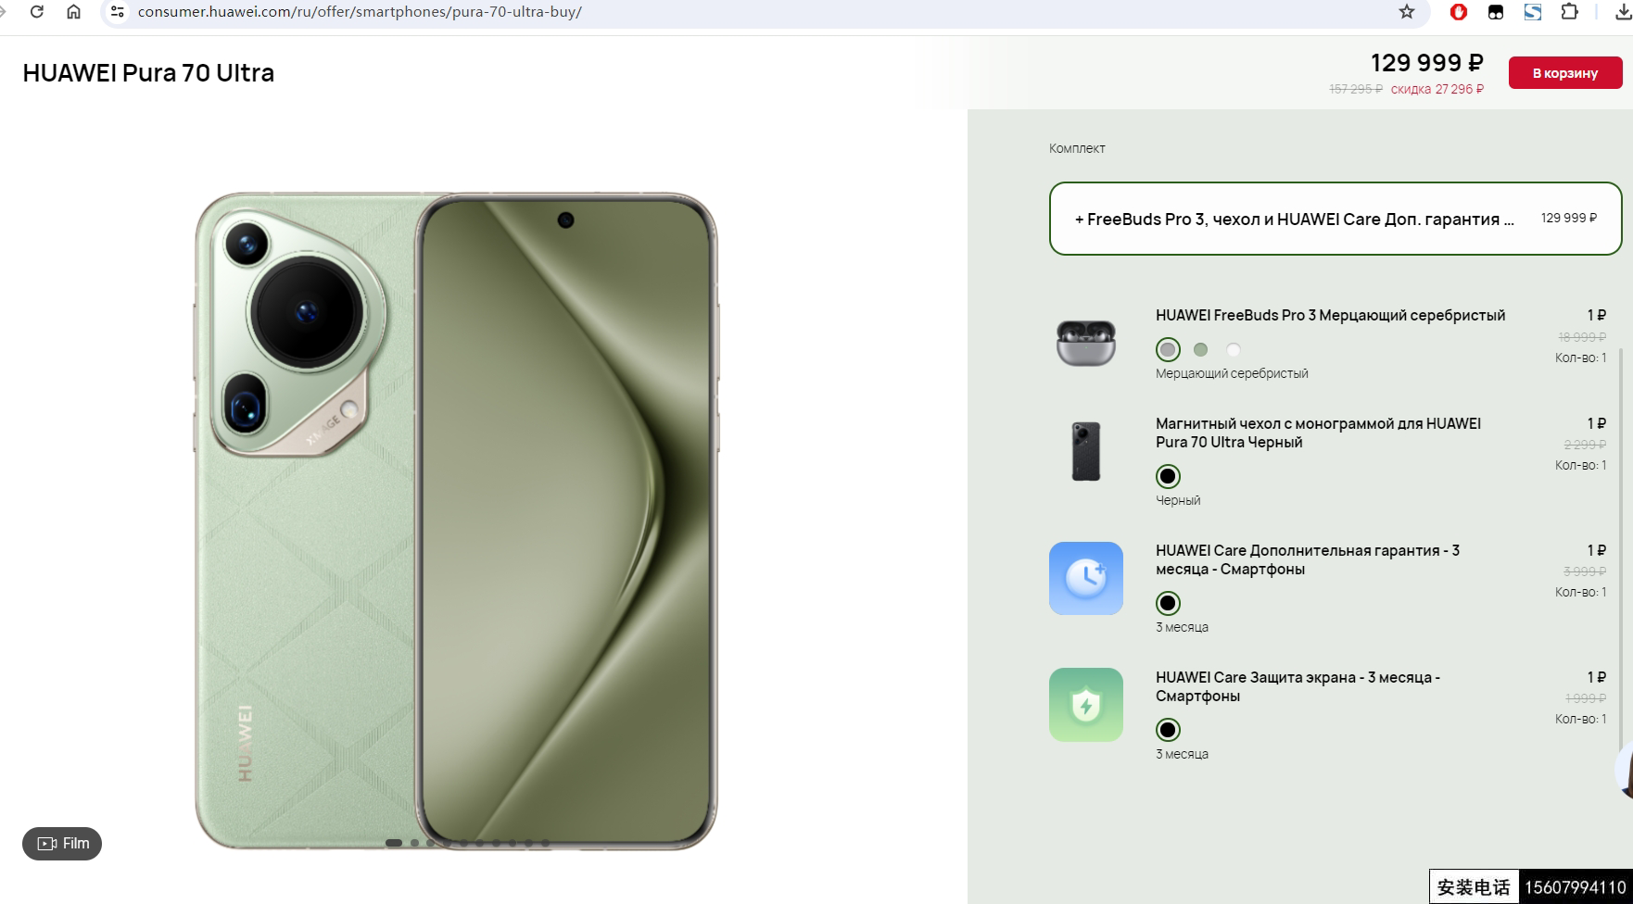
Task: Select 3 months screen protection option
Action: [x=1168, y=730]
